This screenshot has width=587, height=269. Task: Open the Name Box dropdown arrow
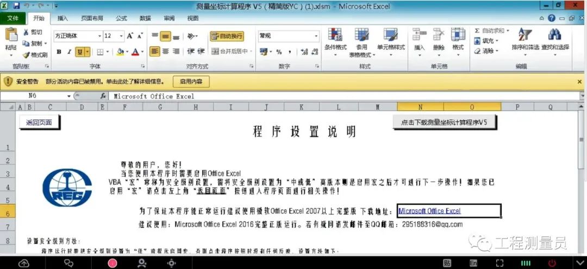click(69, 96)
